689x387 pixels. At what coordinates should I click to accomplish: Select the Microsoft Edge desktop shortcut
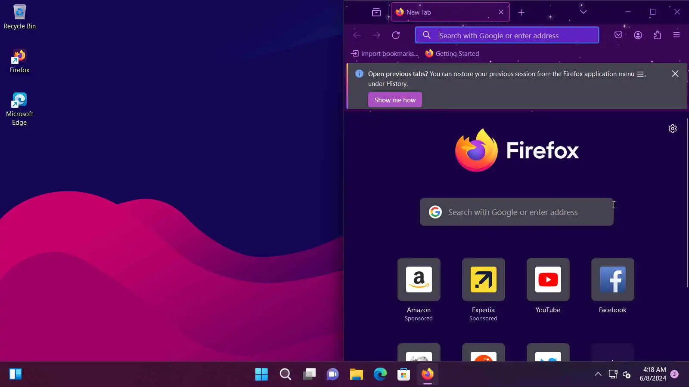tap(19, 109)
